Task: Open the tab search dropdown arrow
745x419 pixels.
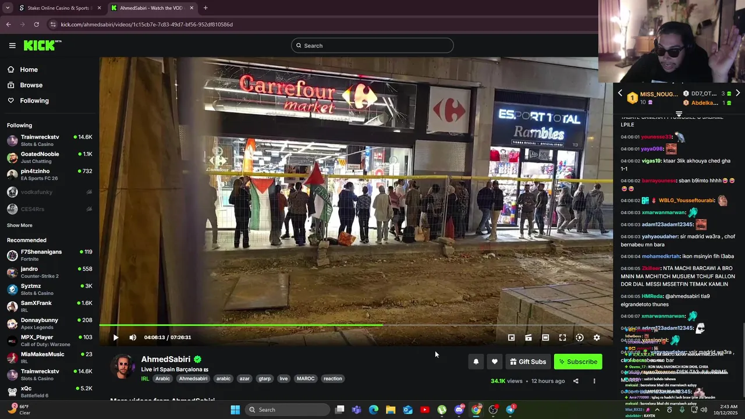Action: 8,8
